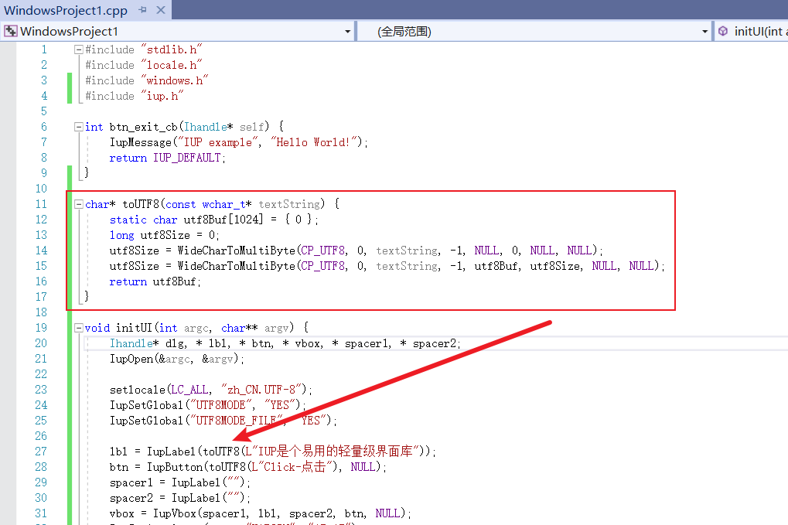The height and width of the screenshot is (525, 788).
Task: Click the "UTF8MODE" string on line 24
Action: [x=220, y=405]
